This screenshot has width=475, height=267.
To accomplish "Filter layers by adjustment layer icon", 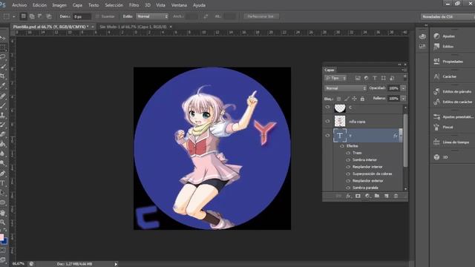I will (366, 78).
